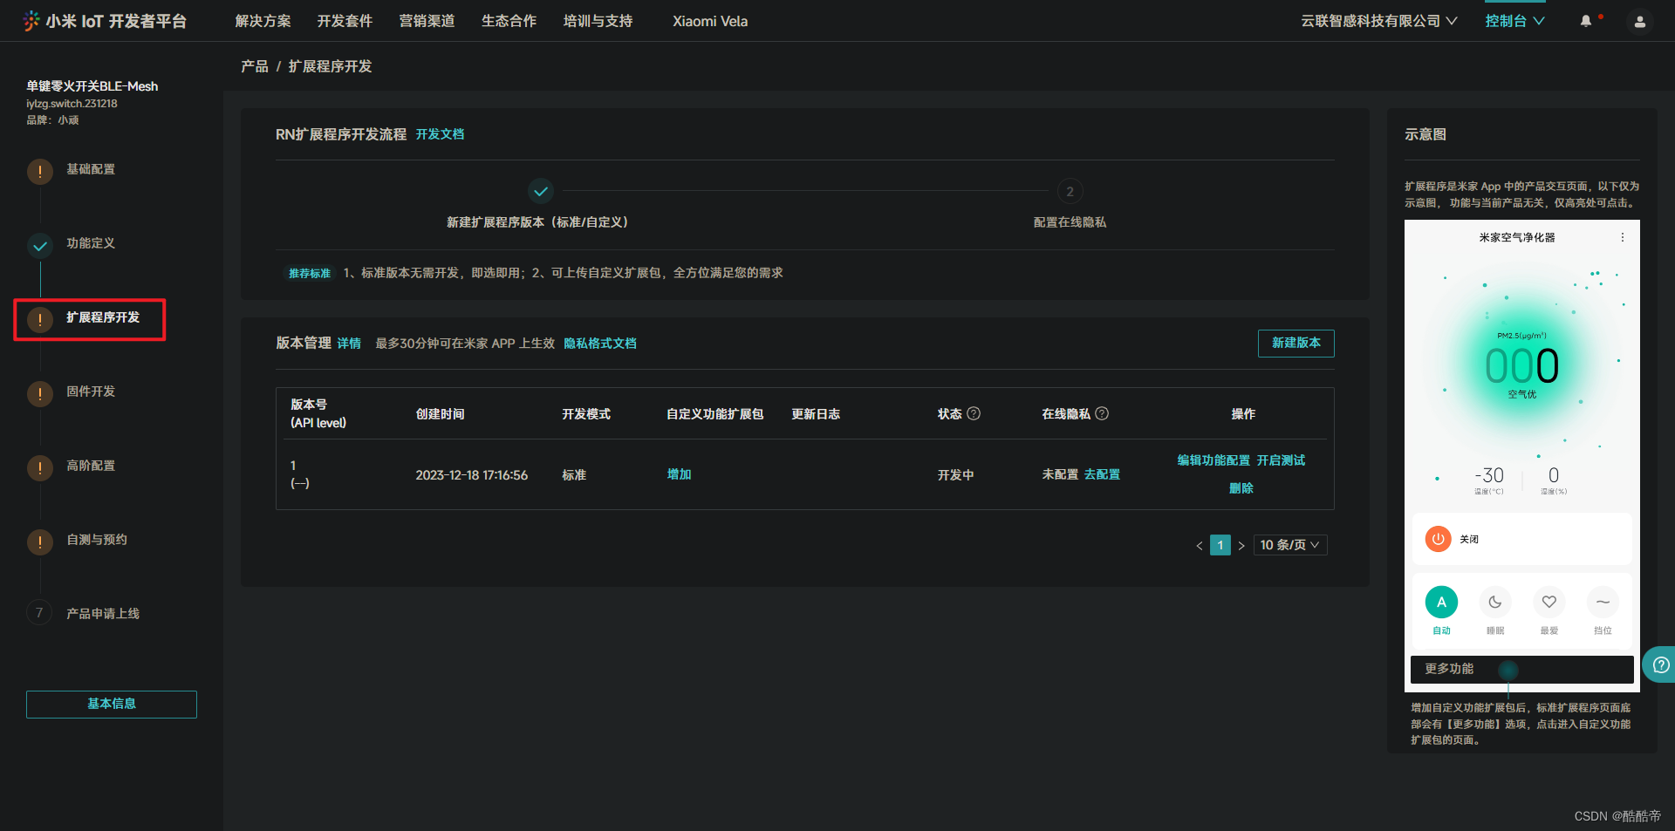The height and width of the screenshot is (831, 1675).
Task: Click the floating help question icon
Action: point(1661,665)
